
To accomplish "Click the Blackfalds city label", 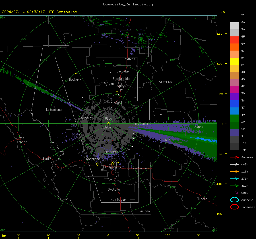I will point(121,79).
